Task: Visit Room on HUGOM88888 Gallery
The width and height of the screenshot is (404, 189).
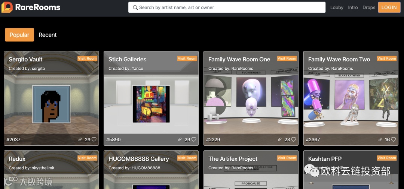Action: [187, 158]
